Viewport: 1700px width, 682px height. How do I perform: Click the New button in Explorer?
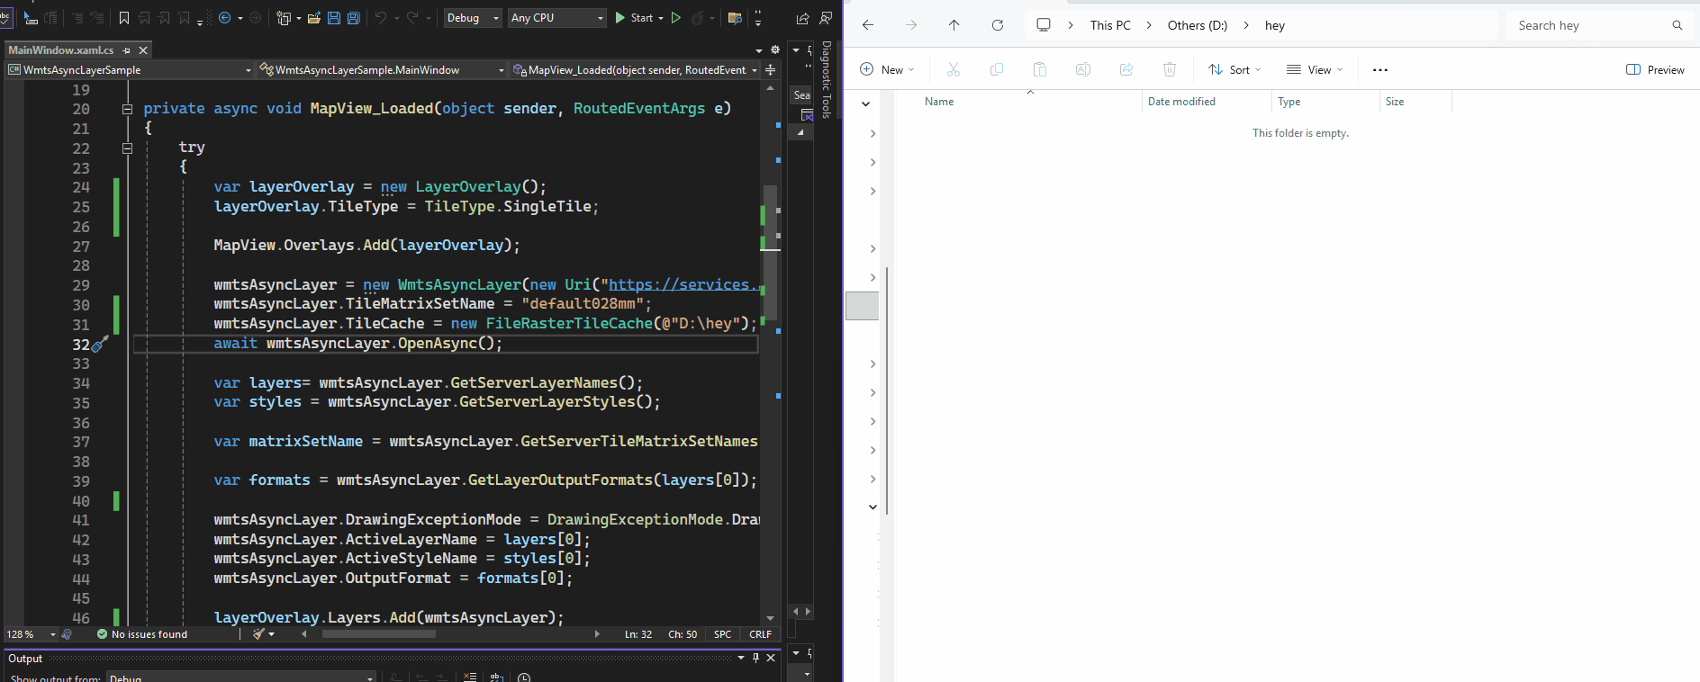pyautogui.click(x=887, y=69)
